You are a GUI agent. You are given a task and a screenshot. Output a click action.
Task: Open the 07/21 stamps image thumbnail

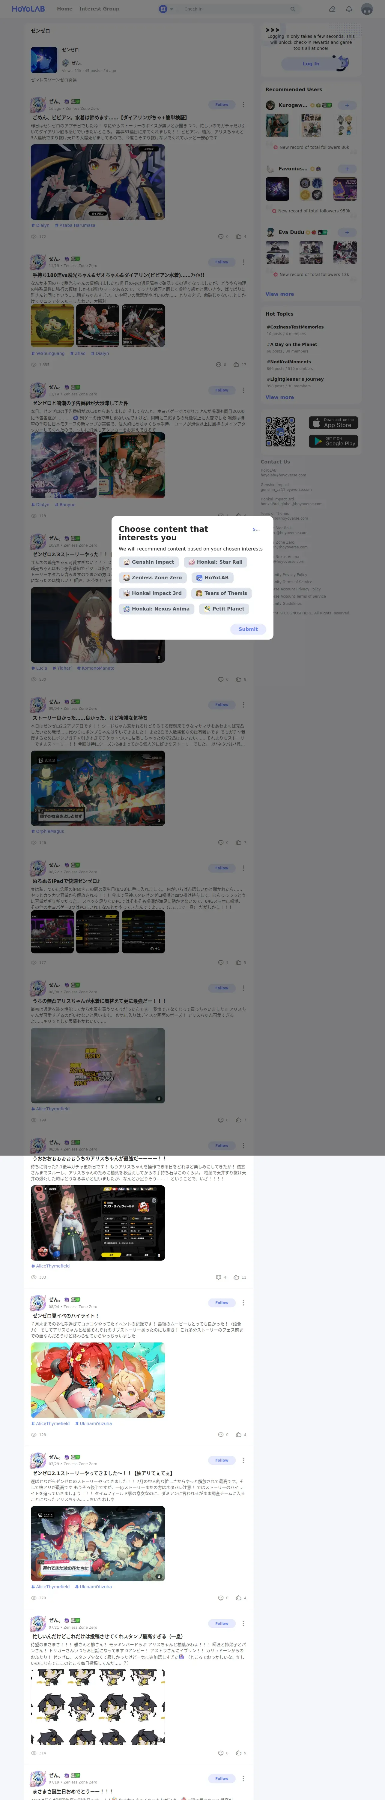(x=98, y=1707)
